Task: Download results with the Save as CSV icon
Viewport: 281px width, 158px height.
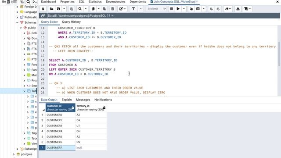Action: pyautogui.click(x=238, y=9)
